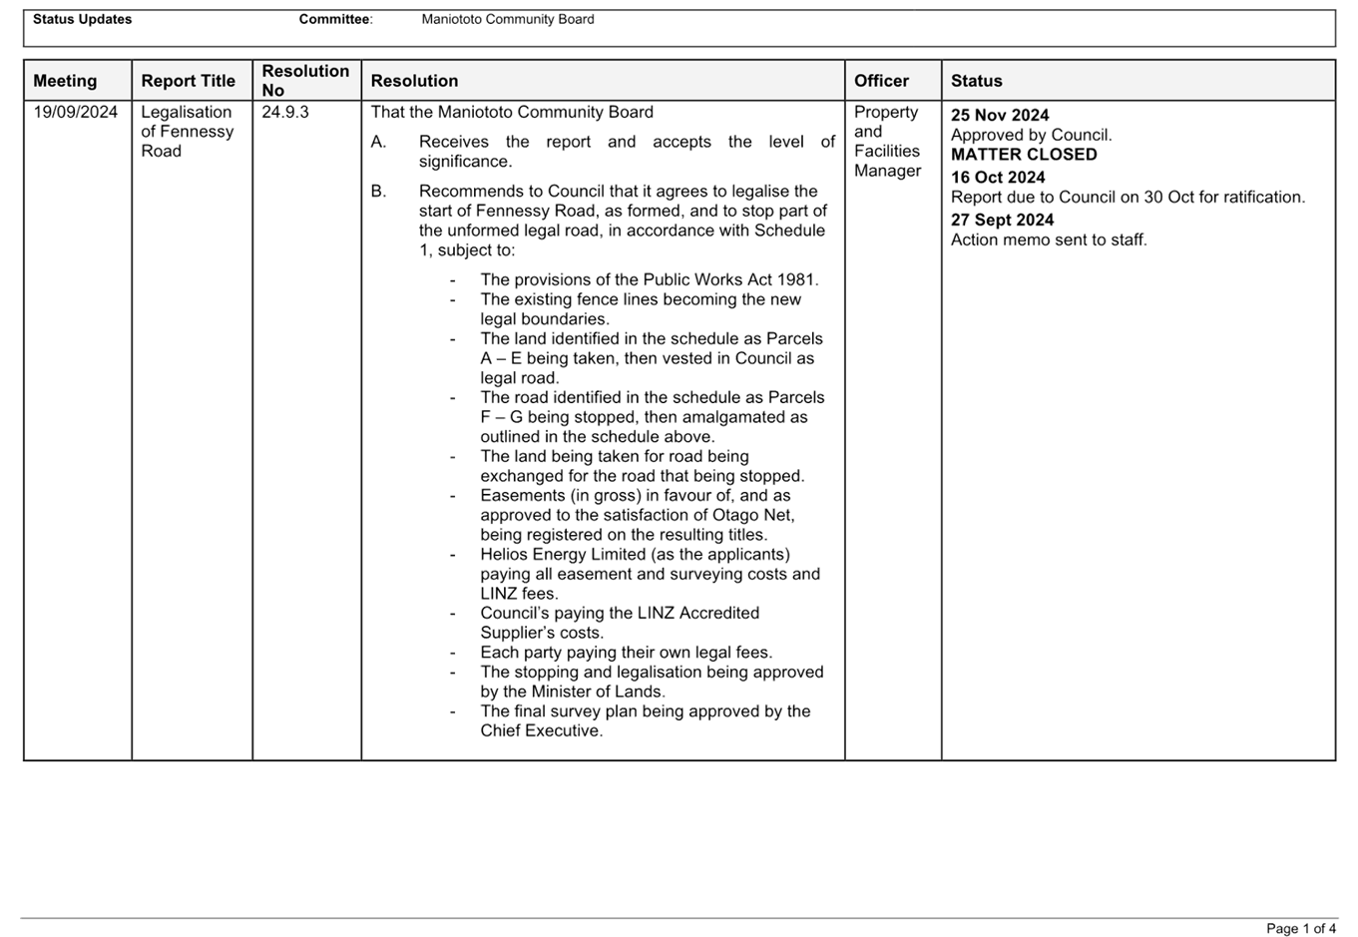Viewport: 1358px width, 937px height.
Task: Select the 16 Oct 2024 status date
Action: 998,178
